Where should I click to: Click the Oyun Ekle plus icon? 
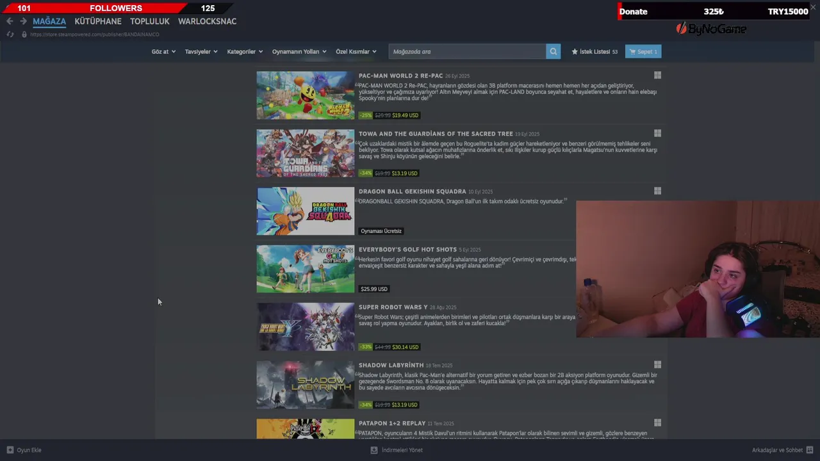(x=10, y=450)
